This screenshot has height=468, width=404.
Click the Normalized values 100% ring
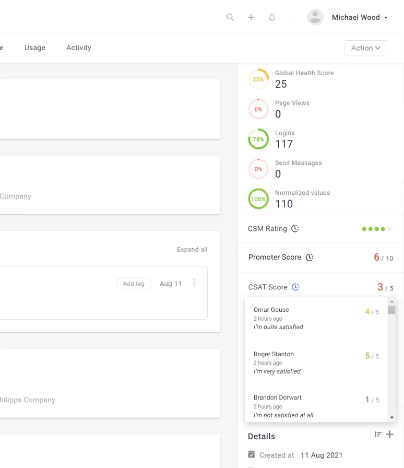[x=258, y=199]
